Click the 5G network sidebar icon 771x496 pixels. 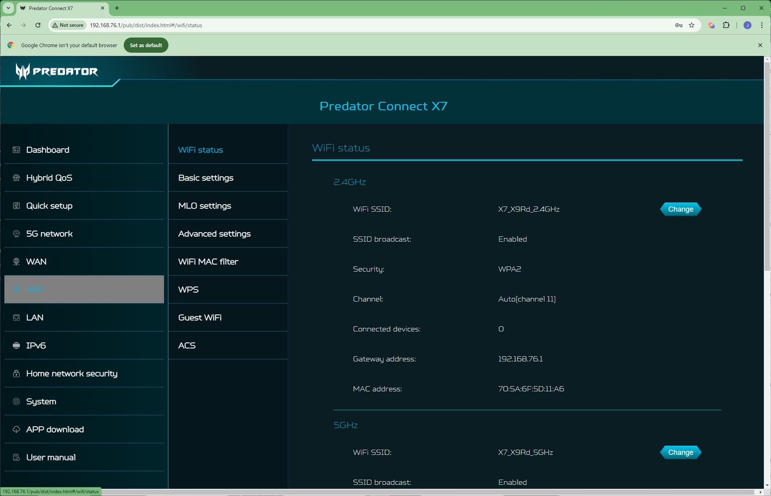(16, 234)
